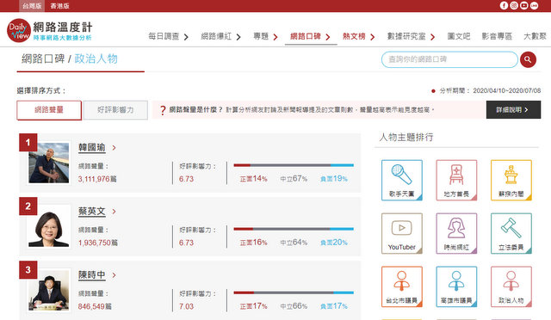The image size is (551, 320).
Task: Open the 蘇揆內閣 podium category
Action: tap(511, 180)
